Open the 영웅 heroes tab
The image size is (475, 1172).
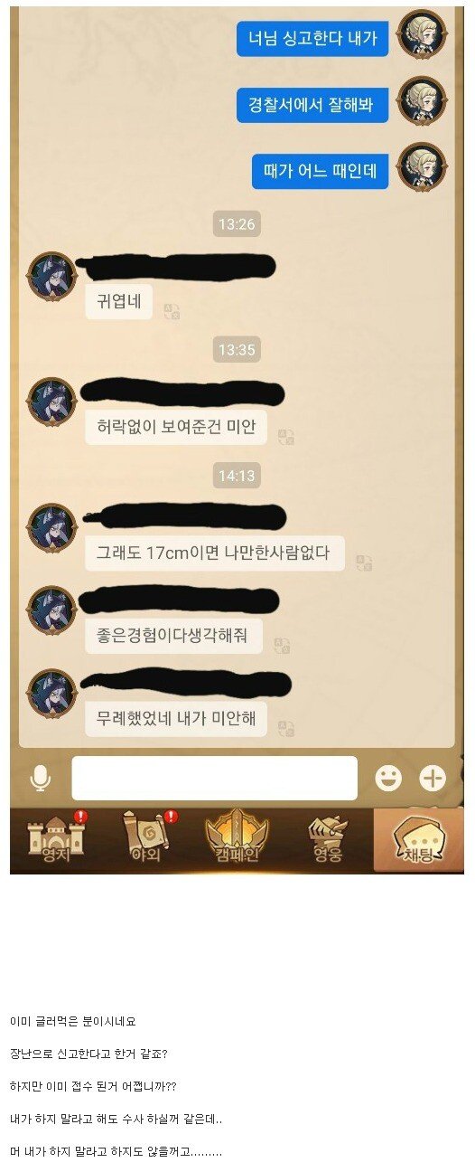pos(327,837)
